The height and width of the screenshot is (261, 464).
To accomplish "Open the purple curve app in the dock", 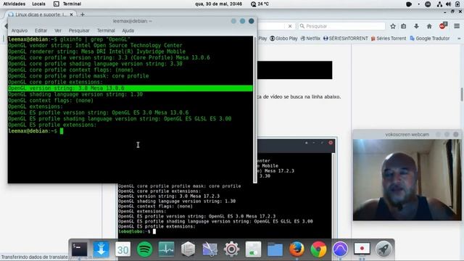I will click(340, 249).
